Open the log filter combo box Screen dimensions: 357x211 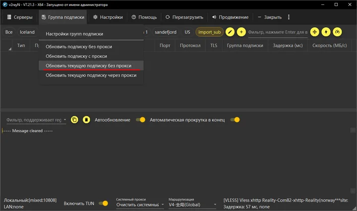(36, 120)
